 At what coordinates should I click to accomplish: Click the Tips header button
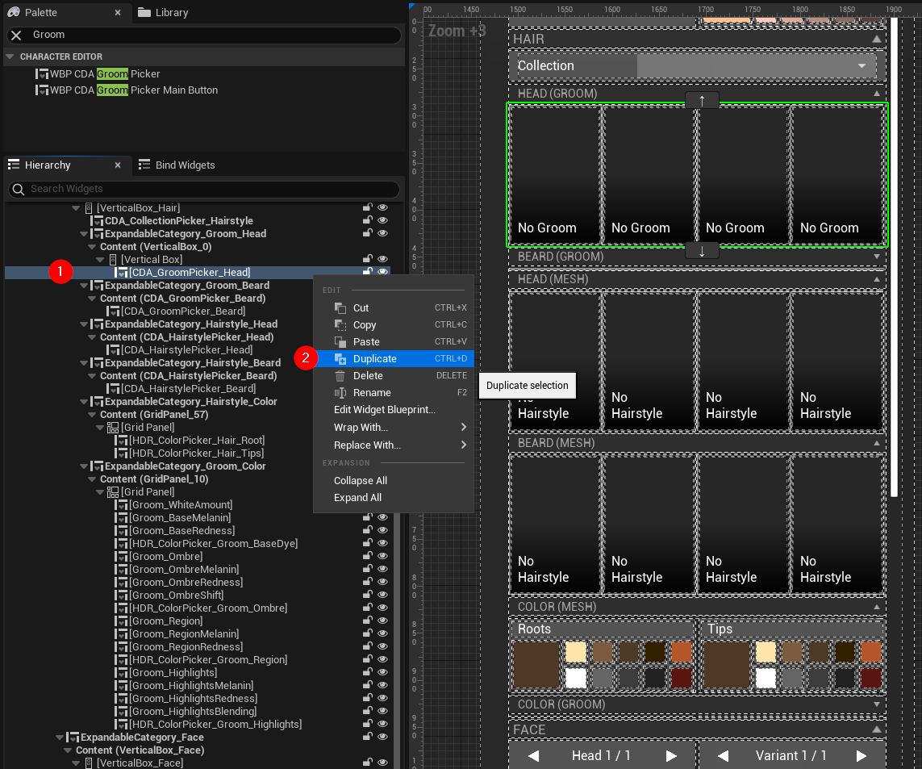point(793,629)
